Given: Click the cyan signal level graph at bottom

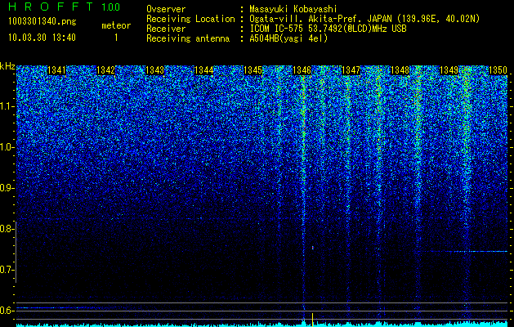Looking at the screenshot, I should (262, 325).
